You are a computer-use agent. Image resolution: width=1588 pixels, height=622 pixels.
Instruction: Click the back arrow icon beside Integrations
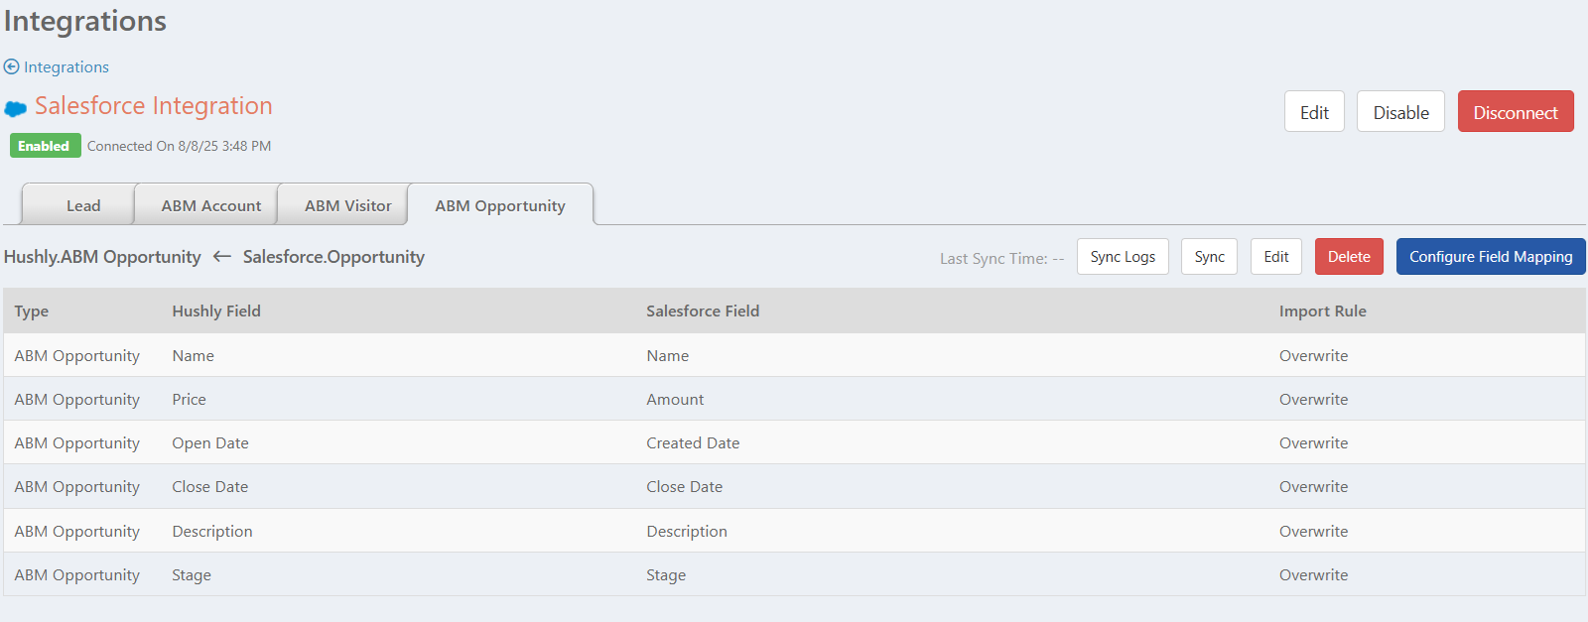[x=11, y=66]
